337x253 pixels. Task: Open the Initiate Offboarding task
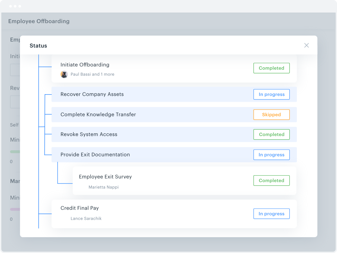click(85, 65)
